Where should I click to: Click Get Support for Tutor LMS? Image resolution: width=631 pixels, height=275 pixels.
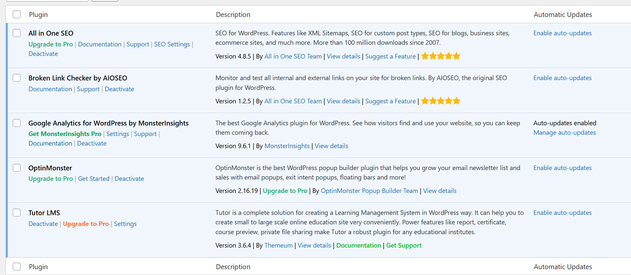click(404, 245)
